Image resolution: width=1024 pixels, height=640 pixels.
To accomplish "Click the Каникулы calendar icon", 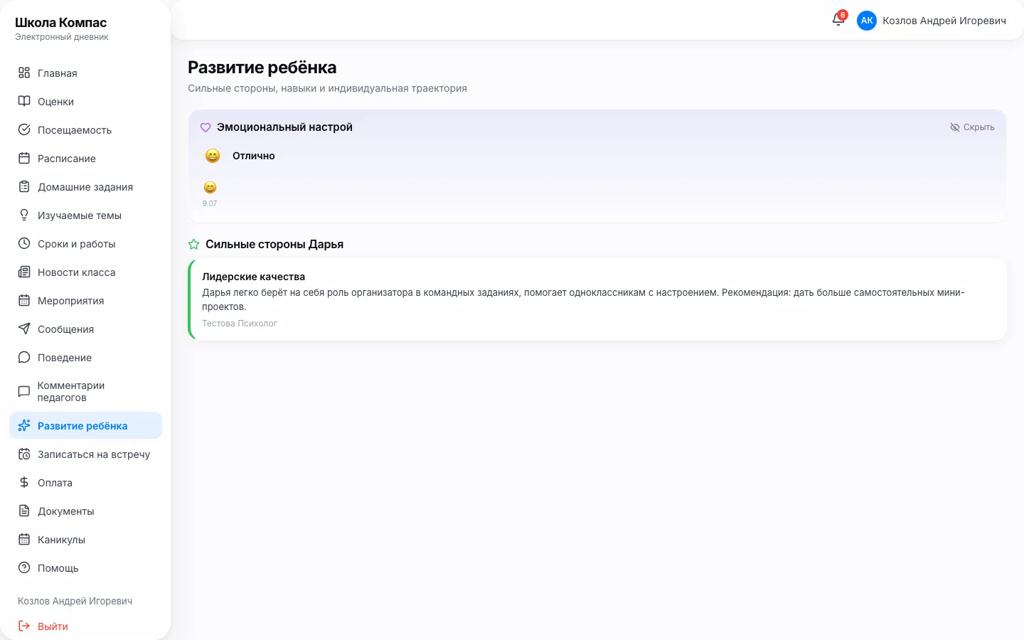I will [24, 539].
